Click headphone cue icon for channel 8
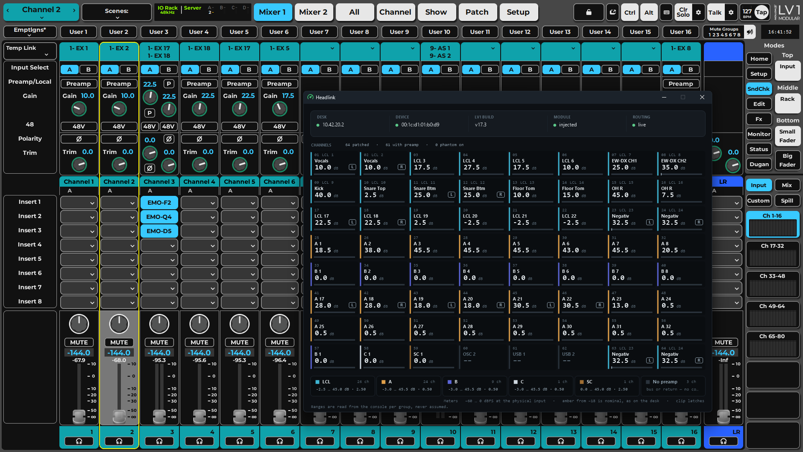 (360, 441)
